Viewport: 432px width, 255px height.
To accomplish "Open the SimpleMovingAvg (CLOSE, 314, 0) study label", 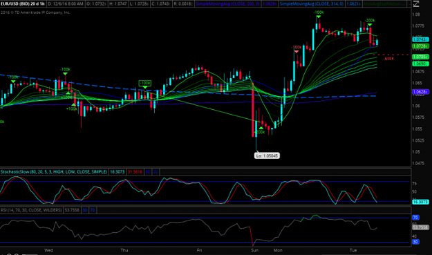I will (x=312, y=4).
